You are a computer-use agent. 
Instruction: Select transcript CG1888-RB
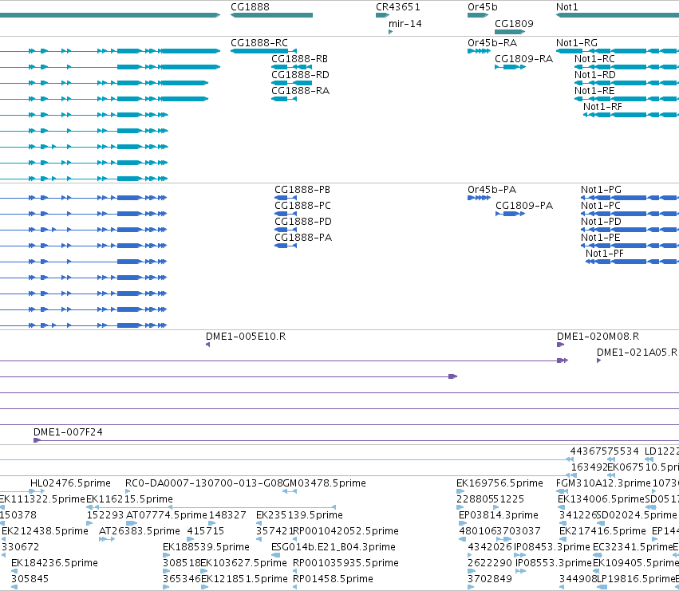coord(291,67)
